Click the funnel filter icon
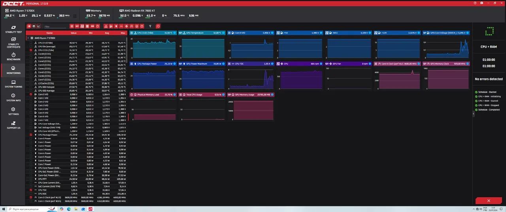This screenshot has width=506, height=212. pyautogui.click(x=150, y=26)
